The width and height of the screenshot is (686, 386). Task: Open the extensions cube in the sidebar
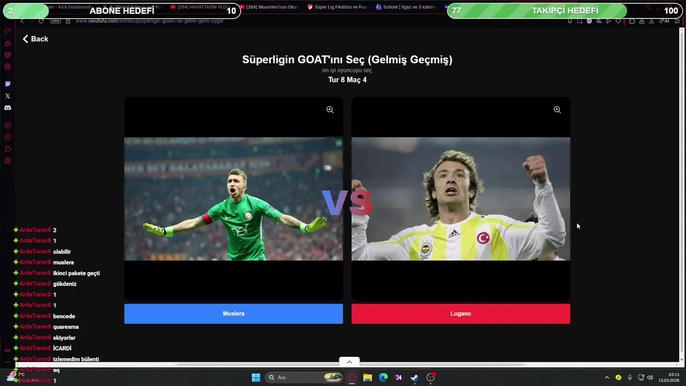point(8,149)
